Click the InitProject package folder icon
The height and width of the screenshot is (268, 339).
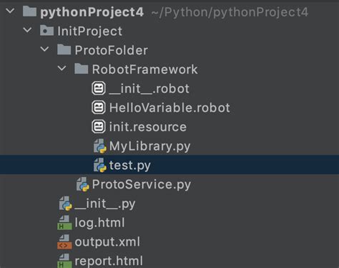click(46, 30)
